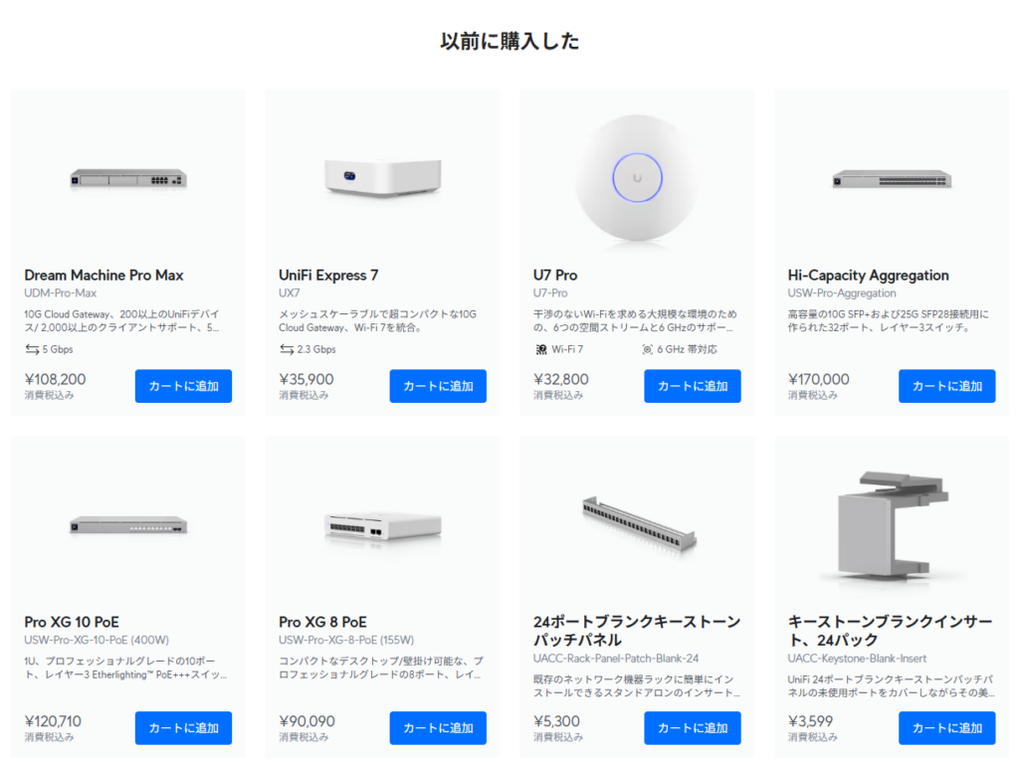Add keystone blank insert 24-pack to cart
Viewport: 1019px width, 769px height.
[x=947, y=728]
